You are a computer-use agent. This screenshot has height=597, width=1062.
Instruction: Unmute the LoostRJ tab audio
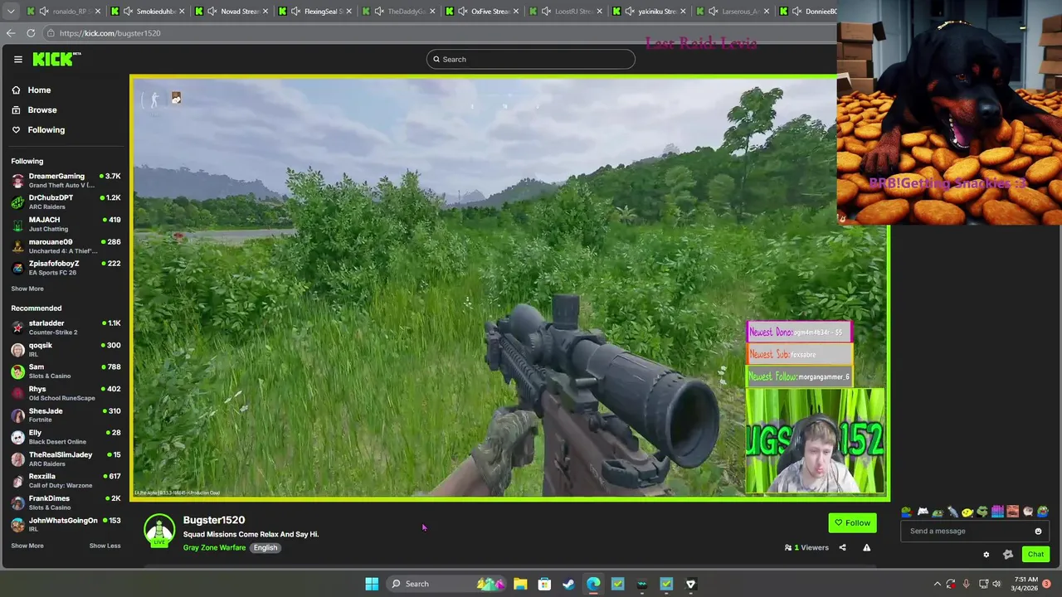pos(547,11)
